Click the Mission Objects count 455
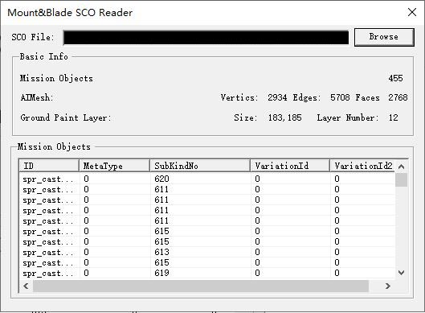This screenshot has width=425, height=313. pyautogui.click(x=395, y=78)
